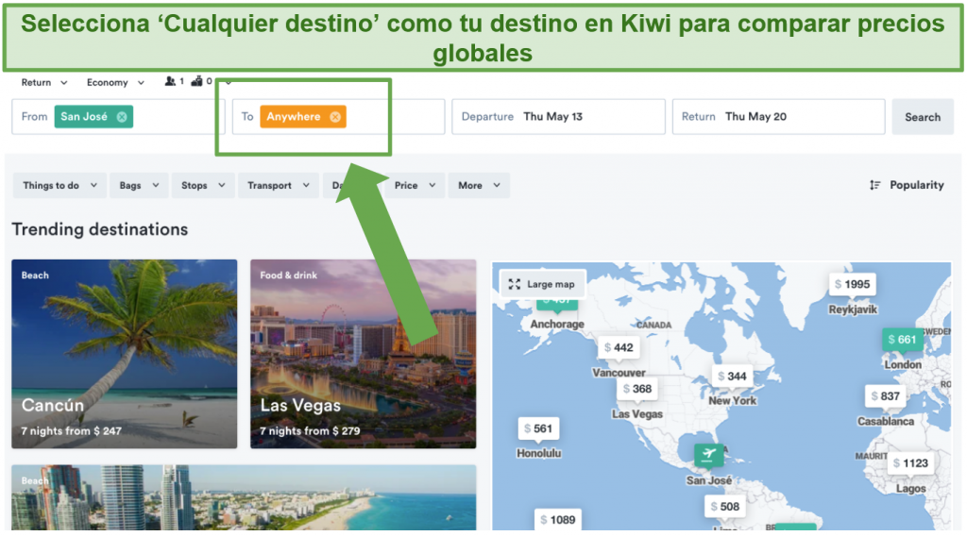Expand the Stops filter
Image resolution: width=967 pixels, height=536 pixels.
pos(203,186)
